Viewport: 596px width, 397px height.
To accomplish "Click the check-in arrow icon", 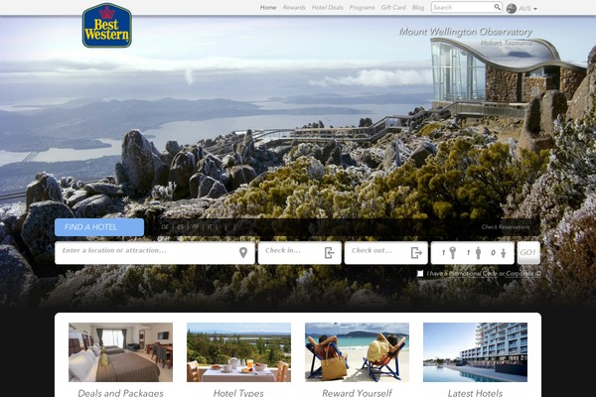I will tap(329, 253).
